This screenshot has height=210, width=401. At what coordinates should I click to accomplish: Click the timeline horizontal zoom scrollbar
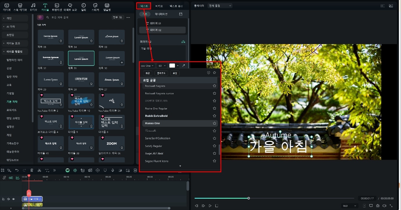point(96,208)
